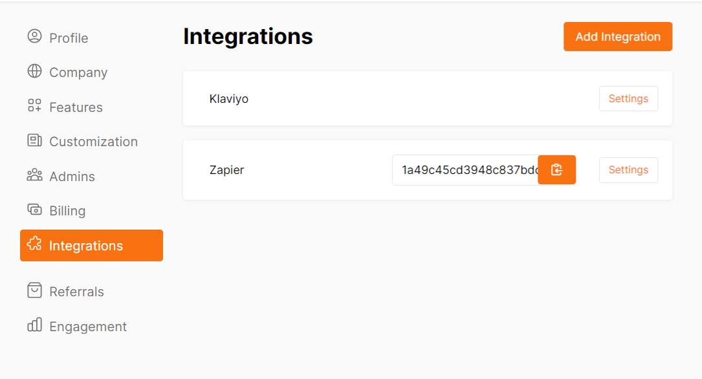The height and width of the screenshot is (379, 702).
Task: Click the Billing cash icon
Action: click(x=34, y=210)
